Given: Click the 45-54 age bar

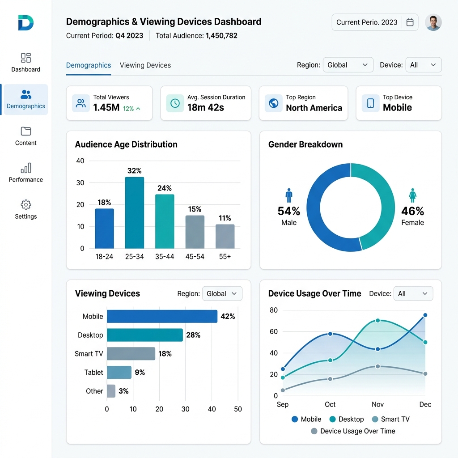Looking at the screenshot, I should tap(195, 232).
